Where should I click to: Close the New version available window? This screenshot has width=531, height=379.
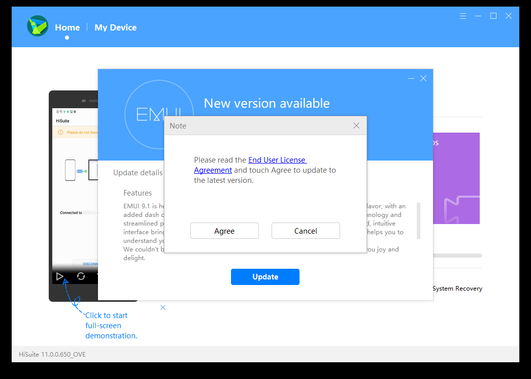coord(423,78)
